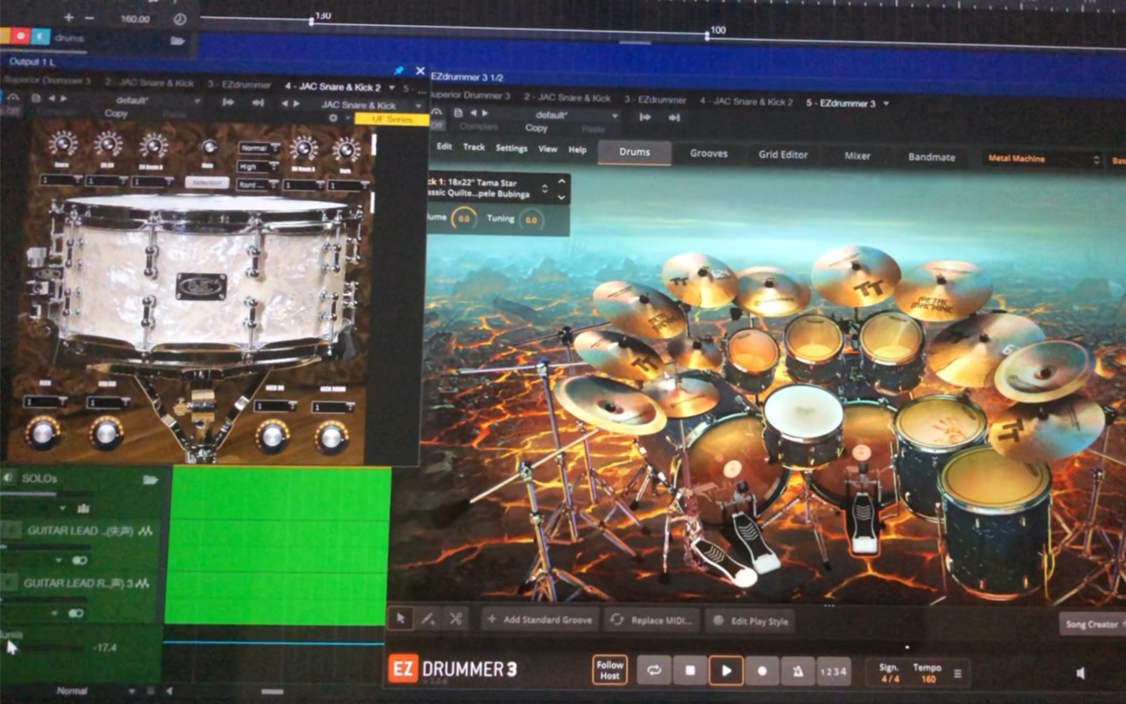Image resolution: width=1126 pixels, height=704 pixels.
Task: Open the Normal mode dropdown in JAC Snare
Action: click(x=259, y=148)
